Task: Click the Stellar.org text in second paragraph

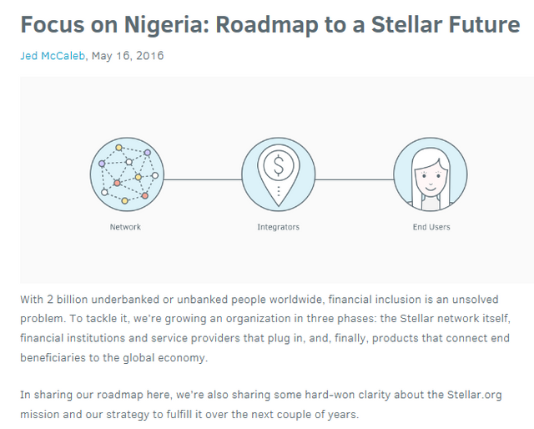Action: [x=475, y=395]
